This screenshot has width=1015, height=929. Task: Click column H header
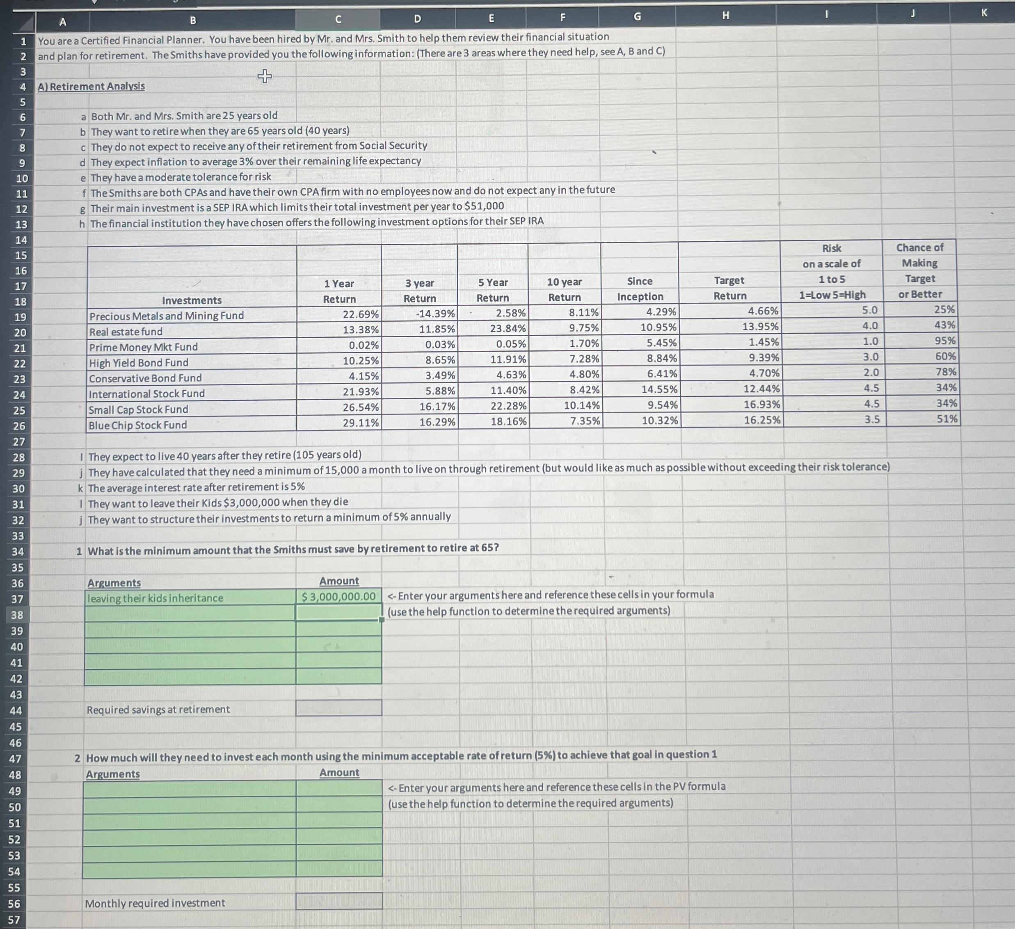click(x=725, y=16)
